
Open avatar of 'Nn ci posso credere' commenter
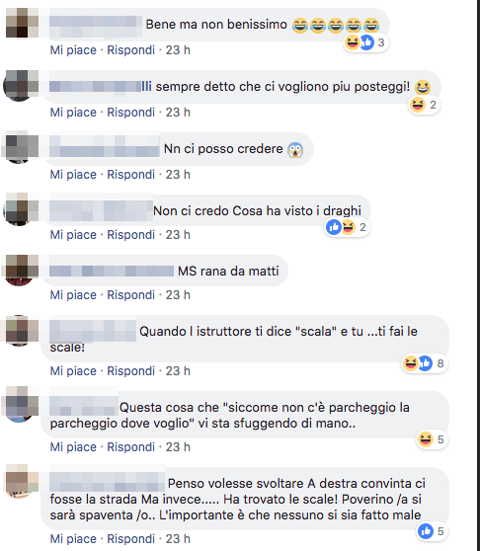tap(21, 147)
